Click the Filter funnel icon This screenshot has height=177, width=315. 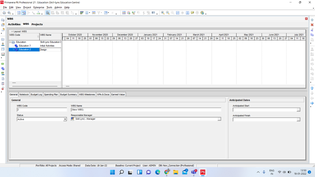(x=99, y=13)
